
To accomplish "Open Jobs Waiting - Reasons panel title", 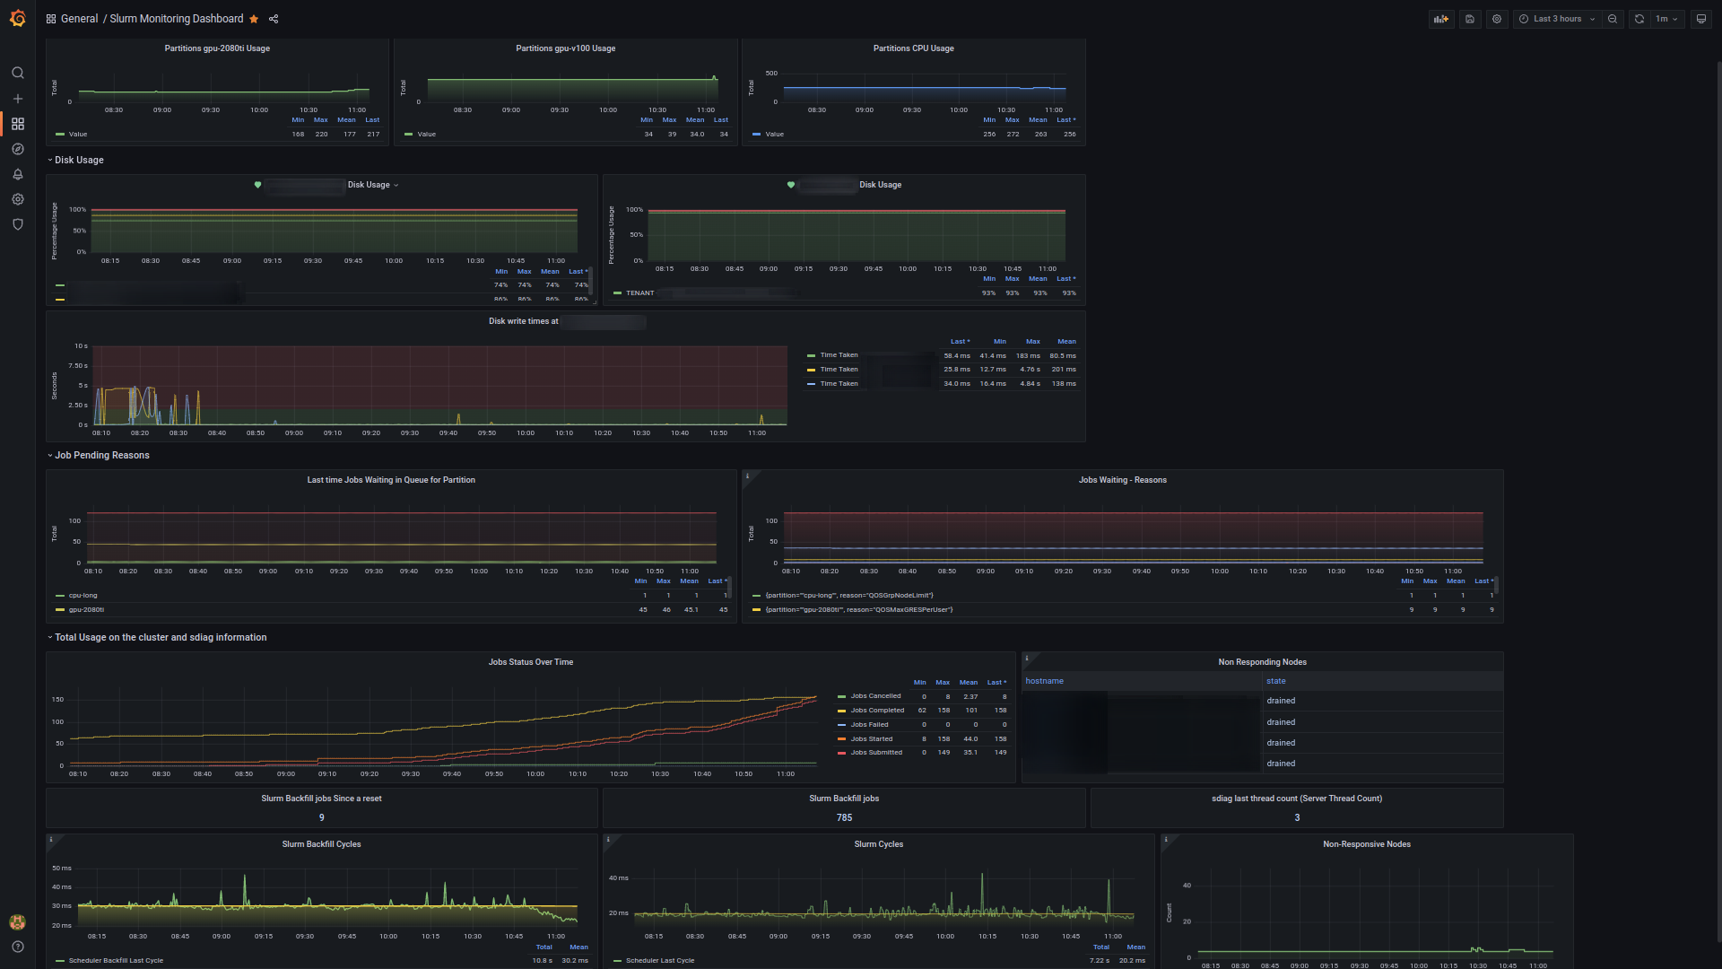I will [1122, 480].
